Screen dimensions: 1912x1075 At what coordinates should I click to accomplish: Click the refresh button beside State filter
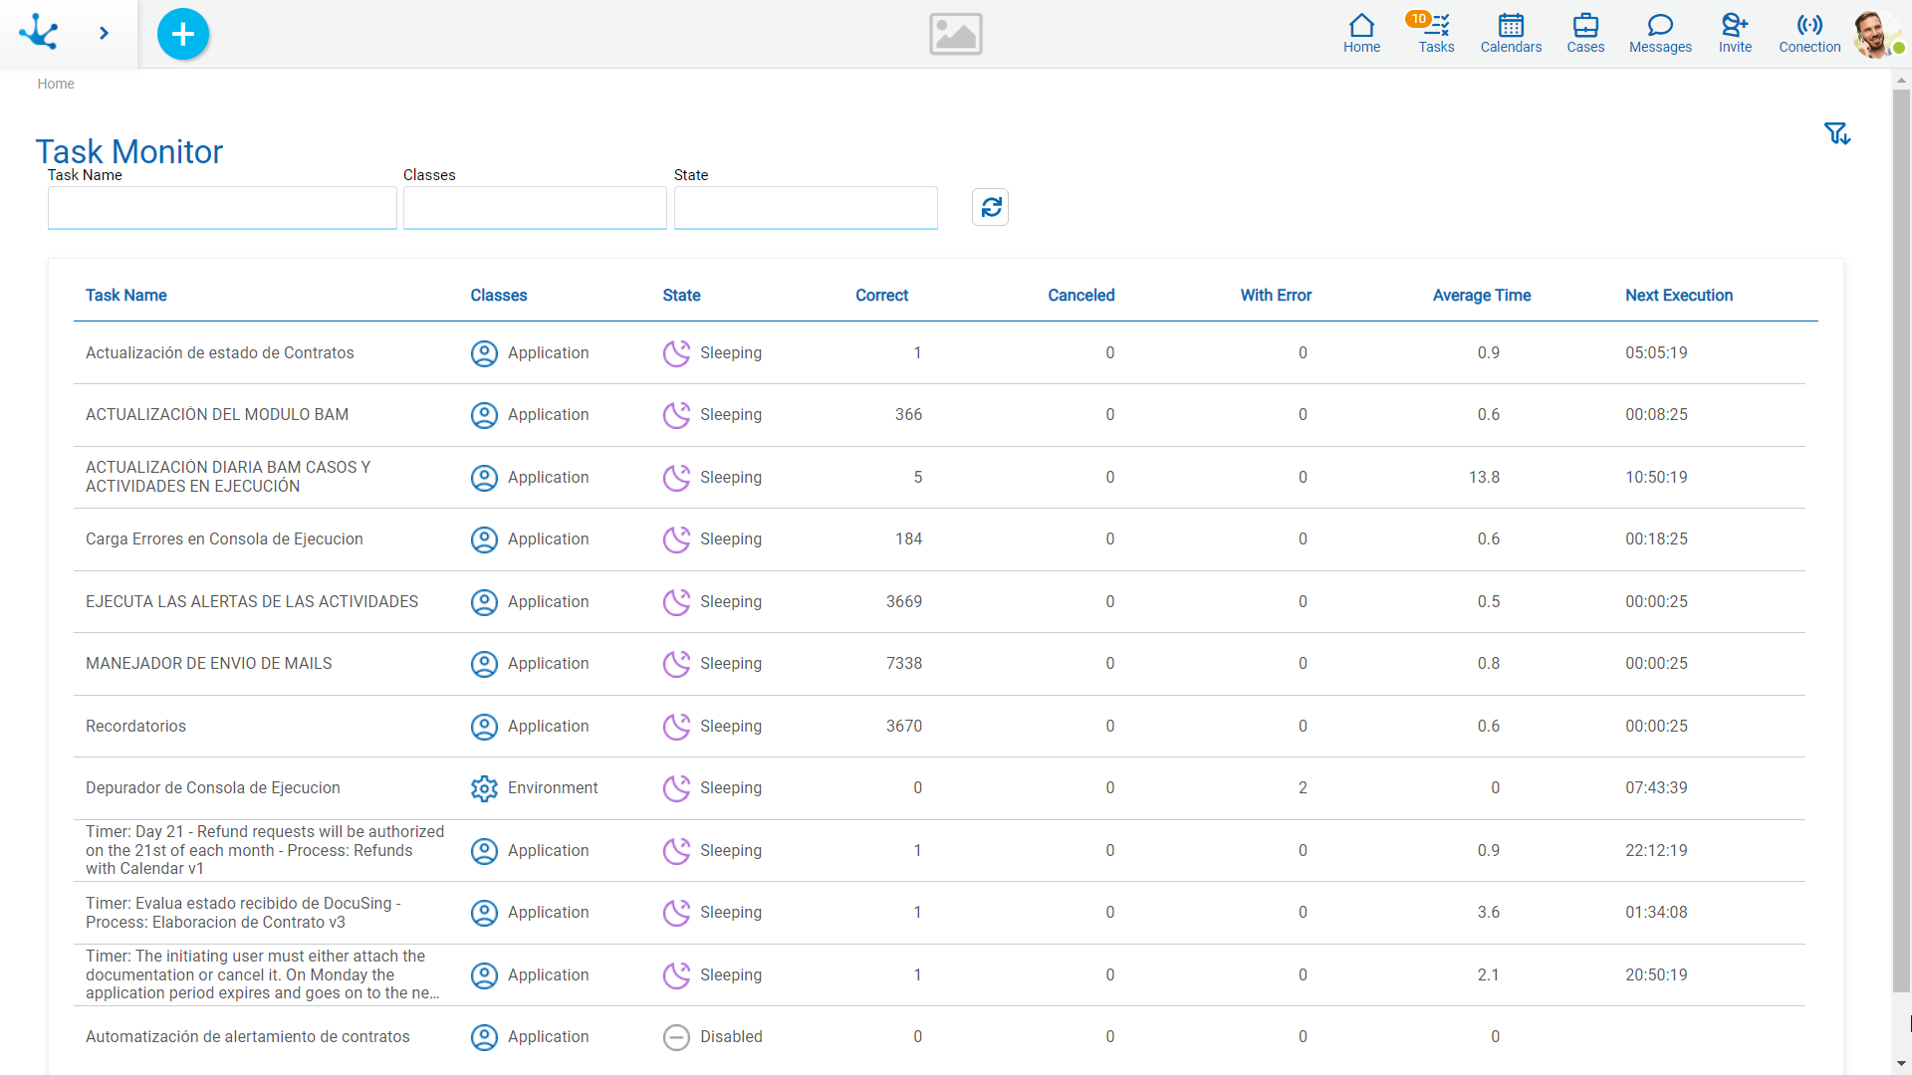pos(990,207)
